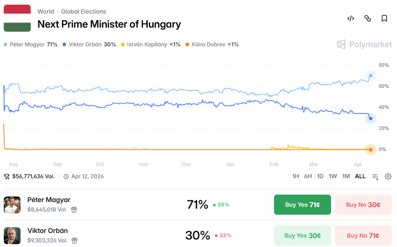The height and width of the screenshot is (247, 397).
Task: Open the Global Elections category link
Action: (x=83, y=11)
